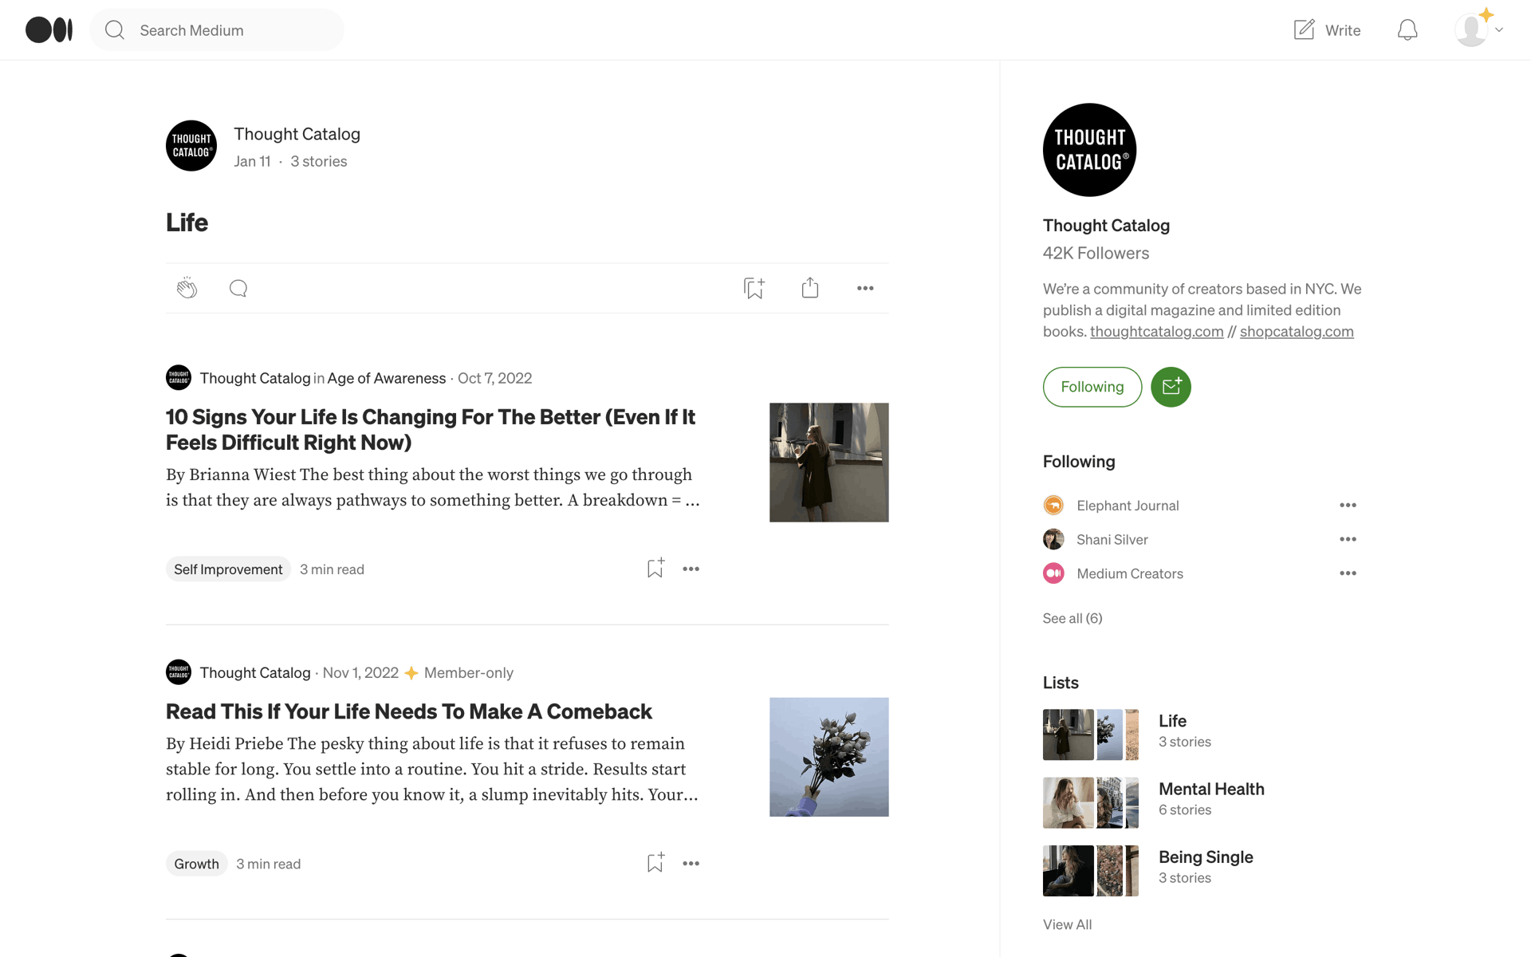Click the 3 stories count under header
The height and width of the screenshot is (957, 1531).
click(318, 161)
